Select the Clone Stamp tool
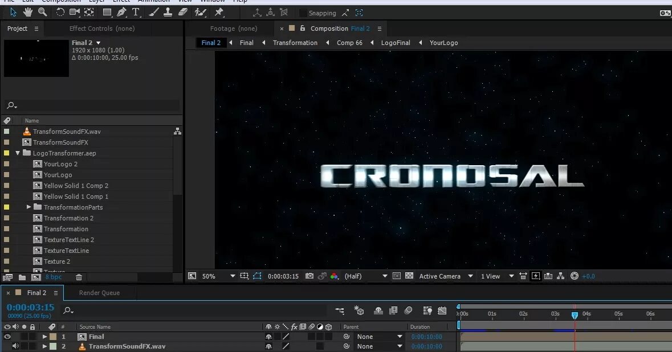Screen dimensions: 672x352 click(x=168, y=13)
